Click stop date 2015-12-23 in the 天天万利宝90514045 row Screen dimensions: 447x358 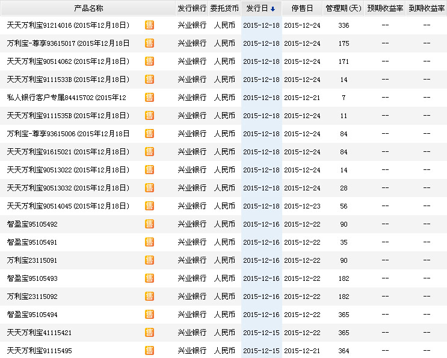pyautogui.click(x=302, y=206)
